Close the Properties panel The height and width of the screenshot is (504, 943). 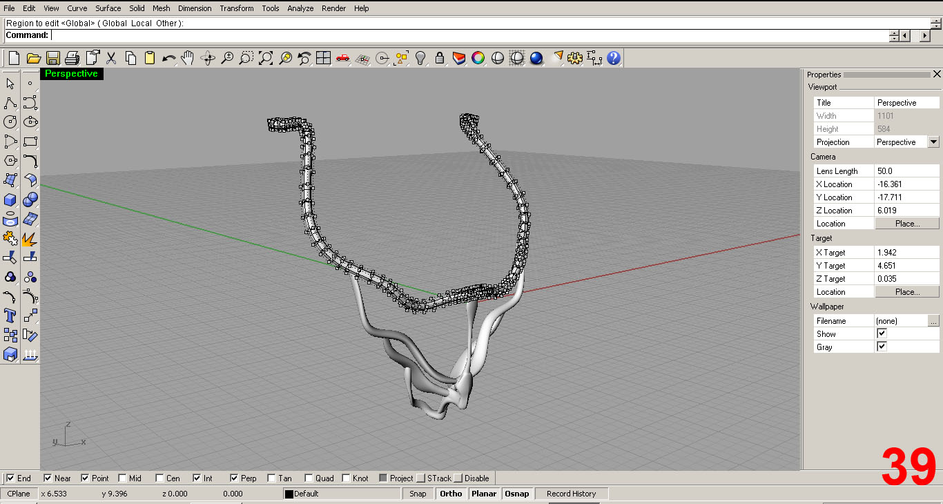click(x=937, y=74)
